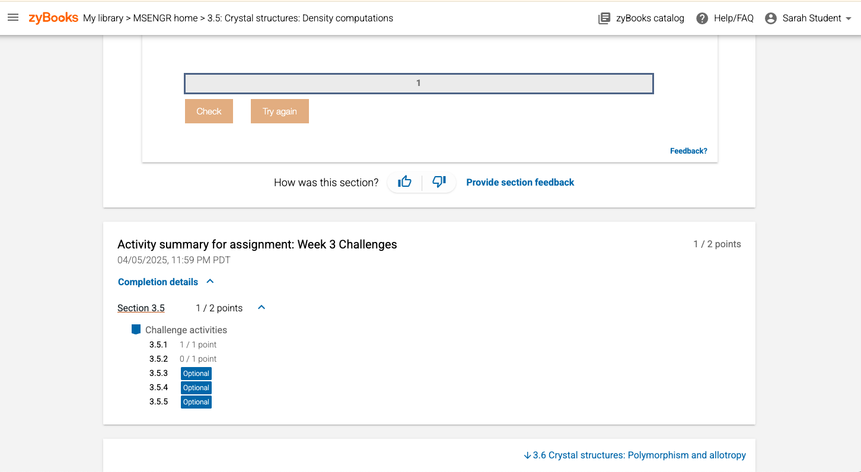Go to MSENGR home breadcrumb
Screen dimensions: 861x472
coord(165,18)
